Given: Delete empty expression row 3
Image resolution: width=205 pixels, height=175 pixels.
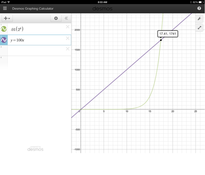Looking at the screenshot, I should tap(67, 49).
